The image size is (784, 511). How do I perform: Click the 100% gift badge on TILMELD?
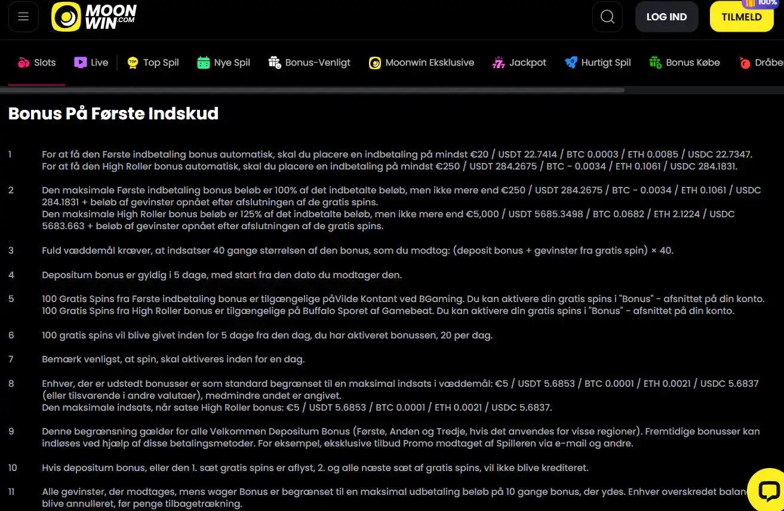tap(760, 3)
